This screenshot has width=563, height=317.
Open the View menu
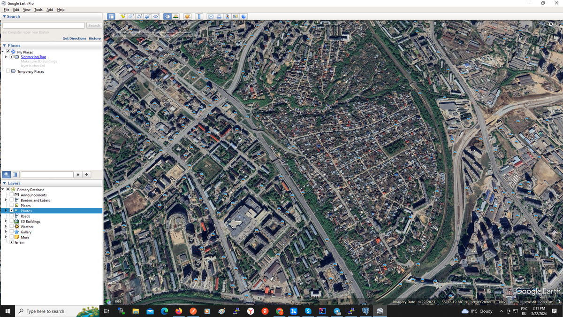pos(27,9)
